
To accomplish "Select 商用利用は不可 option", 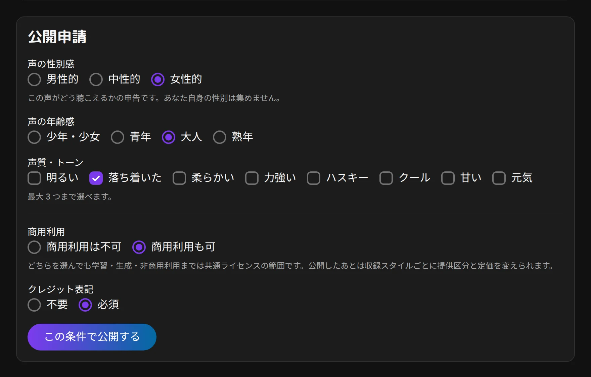I will 34,247.
